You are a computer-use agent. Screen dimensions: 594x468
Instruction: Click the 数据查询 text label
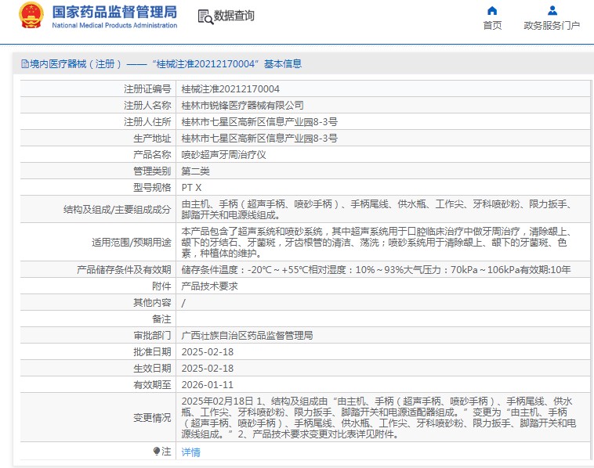[234, 16]
